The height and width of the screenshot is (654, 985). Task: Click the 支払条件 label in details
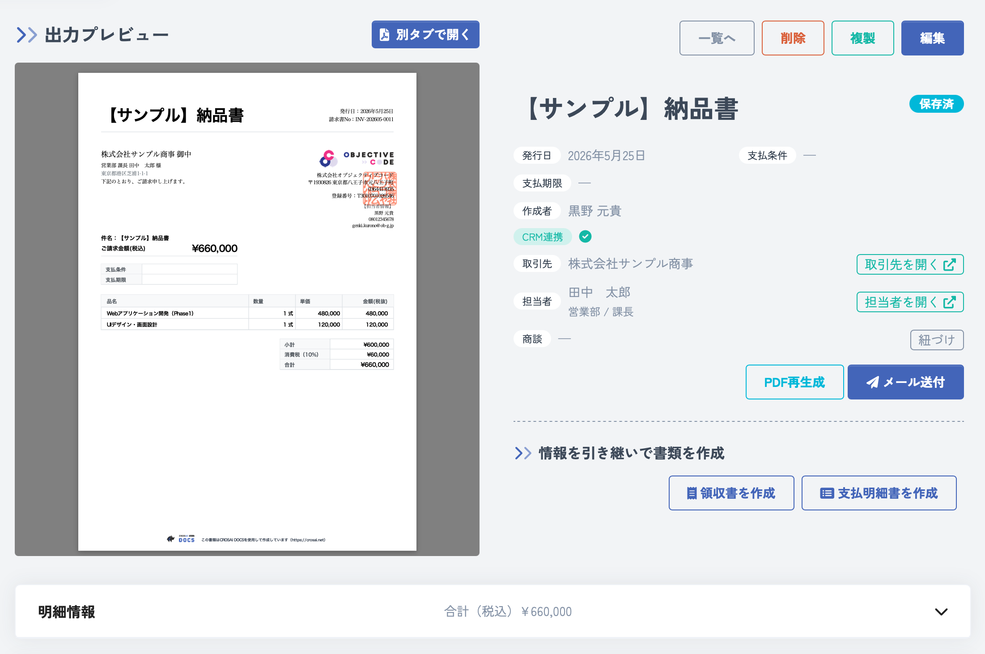[768, 156]
